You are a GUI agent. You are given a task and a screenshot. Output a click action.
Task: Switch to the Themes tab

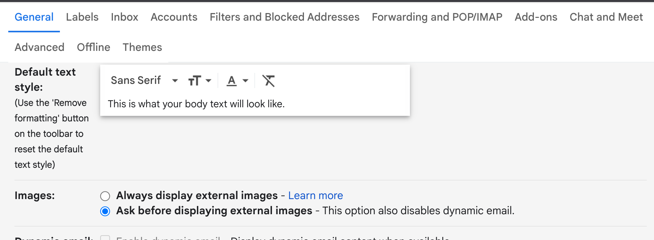tap(142, 47)
